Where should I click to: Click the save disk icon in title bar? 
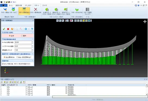click(x=9, y=2)
